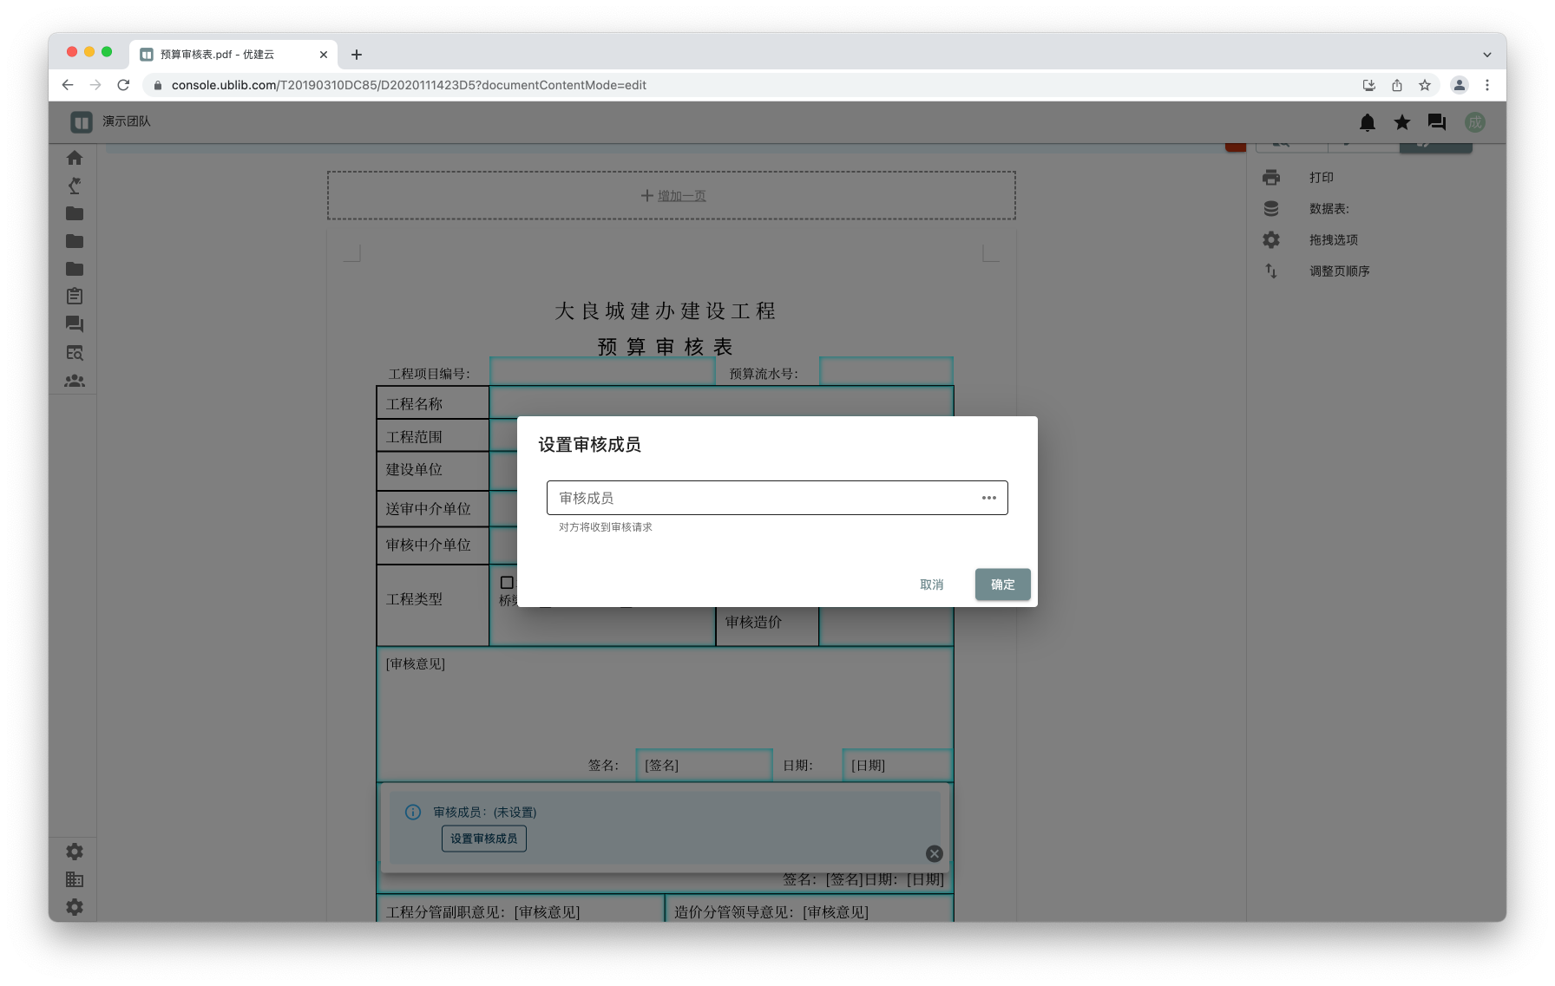The height and width of the screenshot is (986, 1555).
Task: Open favorites via the star icon
Action: coord(1402,122)
